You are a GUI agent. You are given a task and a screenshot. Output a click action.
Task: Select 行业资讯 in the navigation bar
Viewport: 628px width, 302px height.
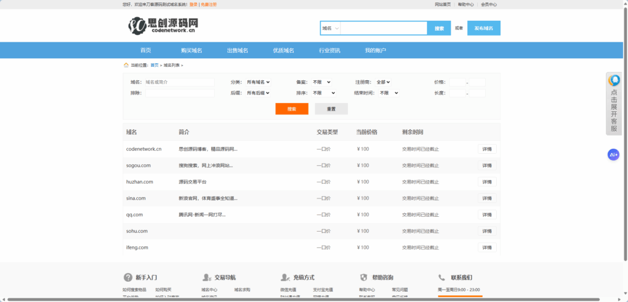click(329, 50)
